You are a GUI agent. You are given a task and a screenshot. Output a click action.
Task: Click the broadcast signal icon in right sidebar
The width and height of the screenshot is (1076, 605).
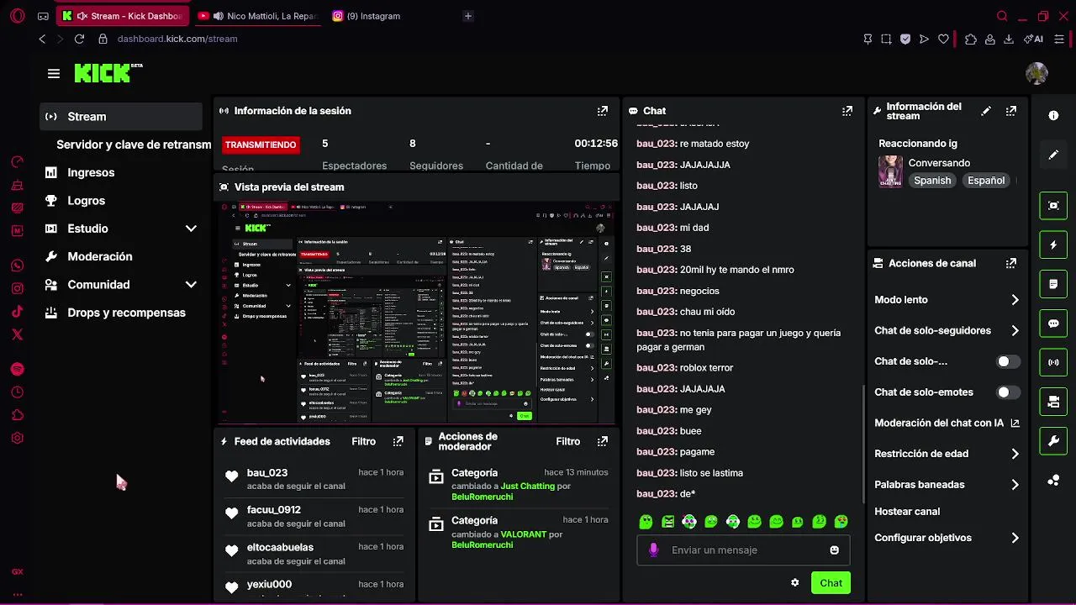pyautogui.click(x=1053, y=363)
